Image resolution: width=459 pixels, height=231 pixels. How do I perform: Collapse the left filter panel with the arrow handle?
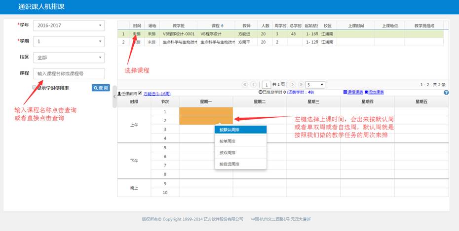coord(115,96)
